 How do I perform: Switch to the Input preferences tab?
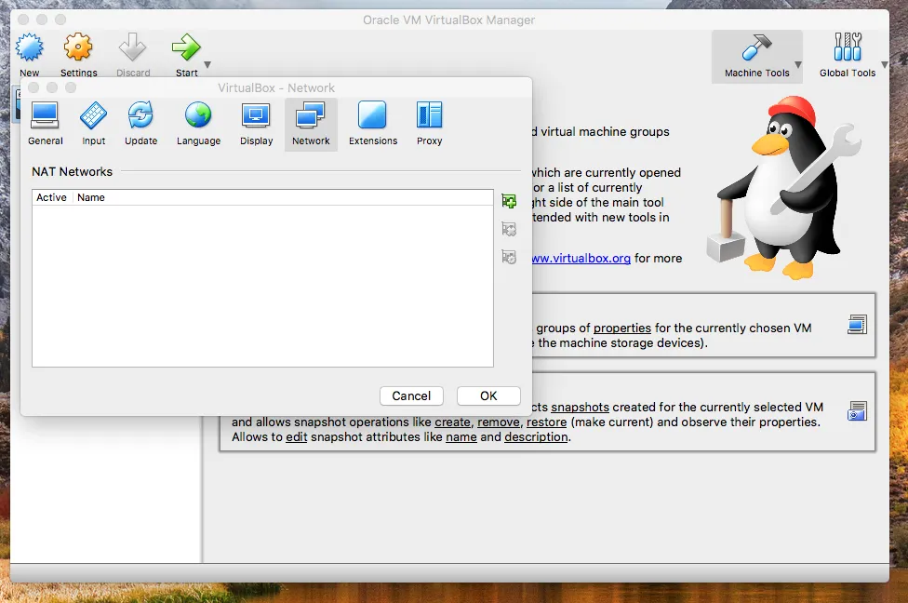(93, 124)
